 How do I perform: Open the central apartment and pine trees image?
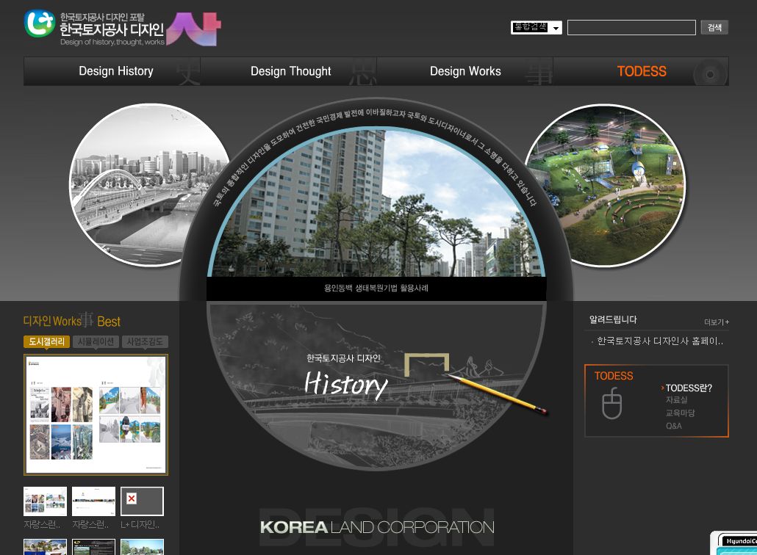[x=376, y=203]
